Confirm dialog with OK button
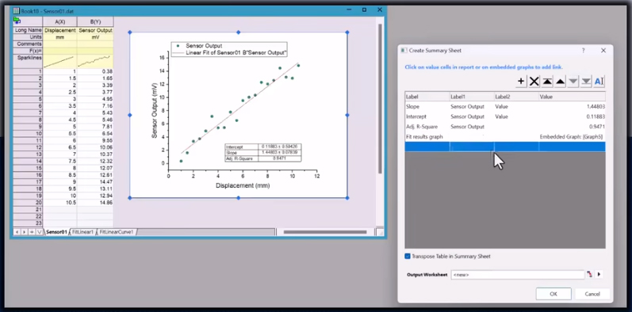The width and height of the screenshot is (632, 312). point(553,294)
